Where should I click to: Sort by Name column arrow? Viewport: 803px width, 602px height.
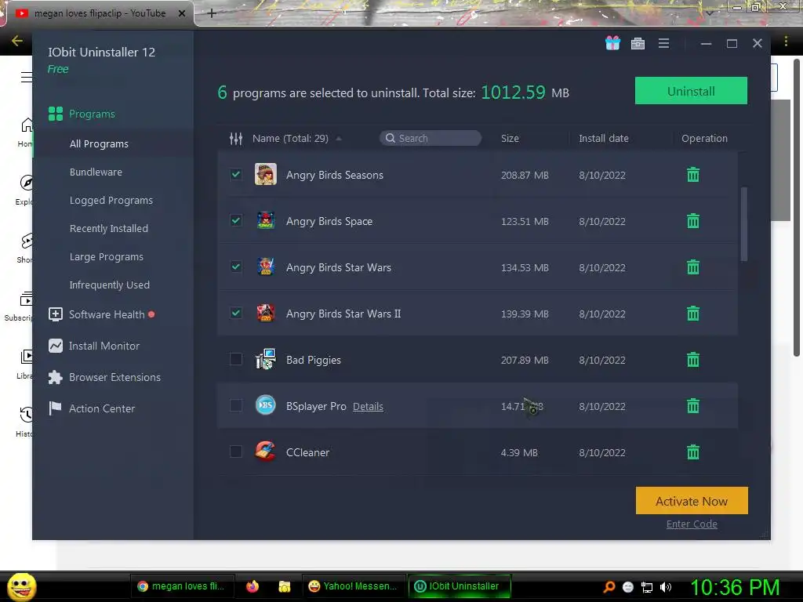tap(339, 138)
